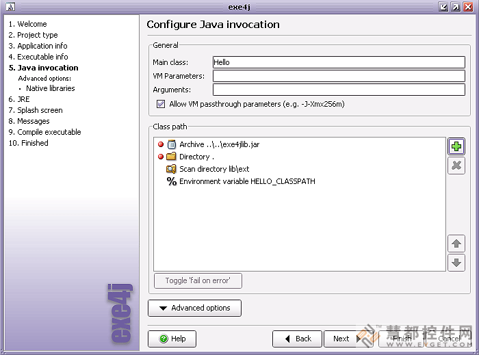Open step 3. Application info

click(38, 46)
